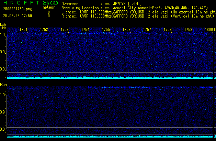The image size is (216, 141).
Task: Click the 1759 time tick label
Action: [188, 30]
